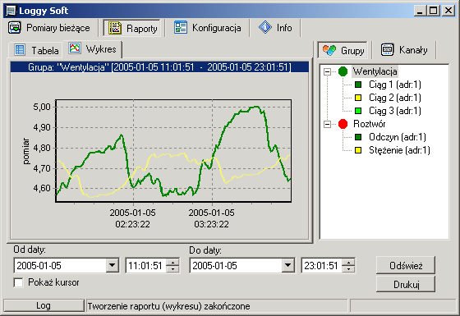Open the Od daty date dropdown
The image size is (460, 316).
[112, 266]
